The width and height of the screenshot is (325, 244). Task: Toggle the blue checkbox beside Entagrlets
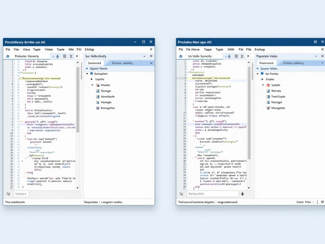[x=92, y=73]
